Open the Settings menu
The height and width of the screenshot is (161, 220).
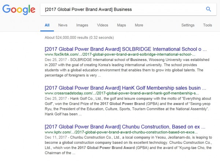point(188,25)
